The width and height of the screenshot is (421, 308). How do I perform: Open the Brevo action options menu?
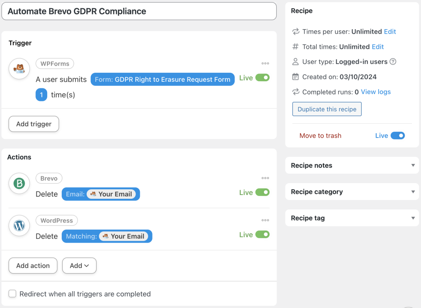[x=265, y=178]
